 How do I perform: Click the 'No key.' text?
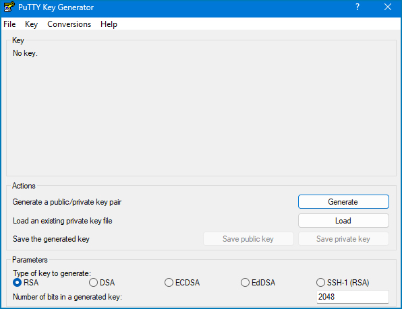(x=25, y=53)
